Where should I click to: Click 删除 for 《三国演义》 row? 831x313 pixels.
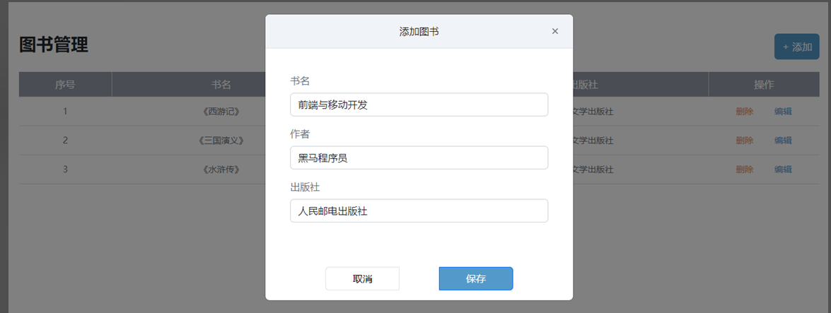(744, 140)
